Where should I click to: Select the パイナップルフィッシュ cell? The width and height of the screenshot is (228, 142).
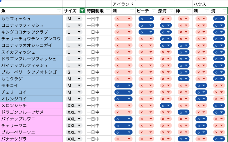point(31,66)
